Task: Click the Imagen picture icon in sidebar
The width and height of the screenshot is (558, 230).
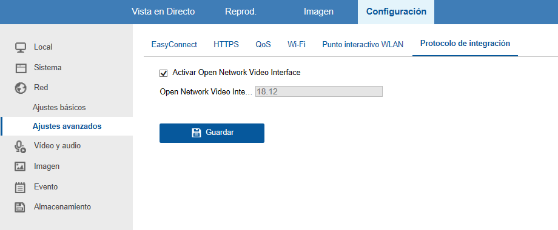Action: click(x=21, y=166)
